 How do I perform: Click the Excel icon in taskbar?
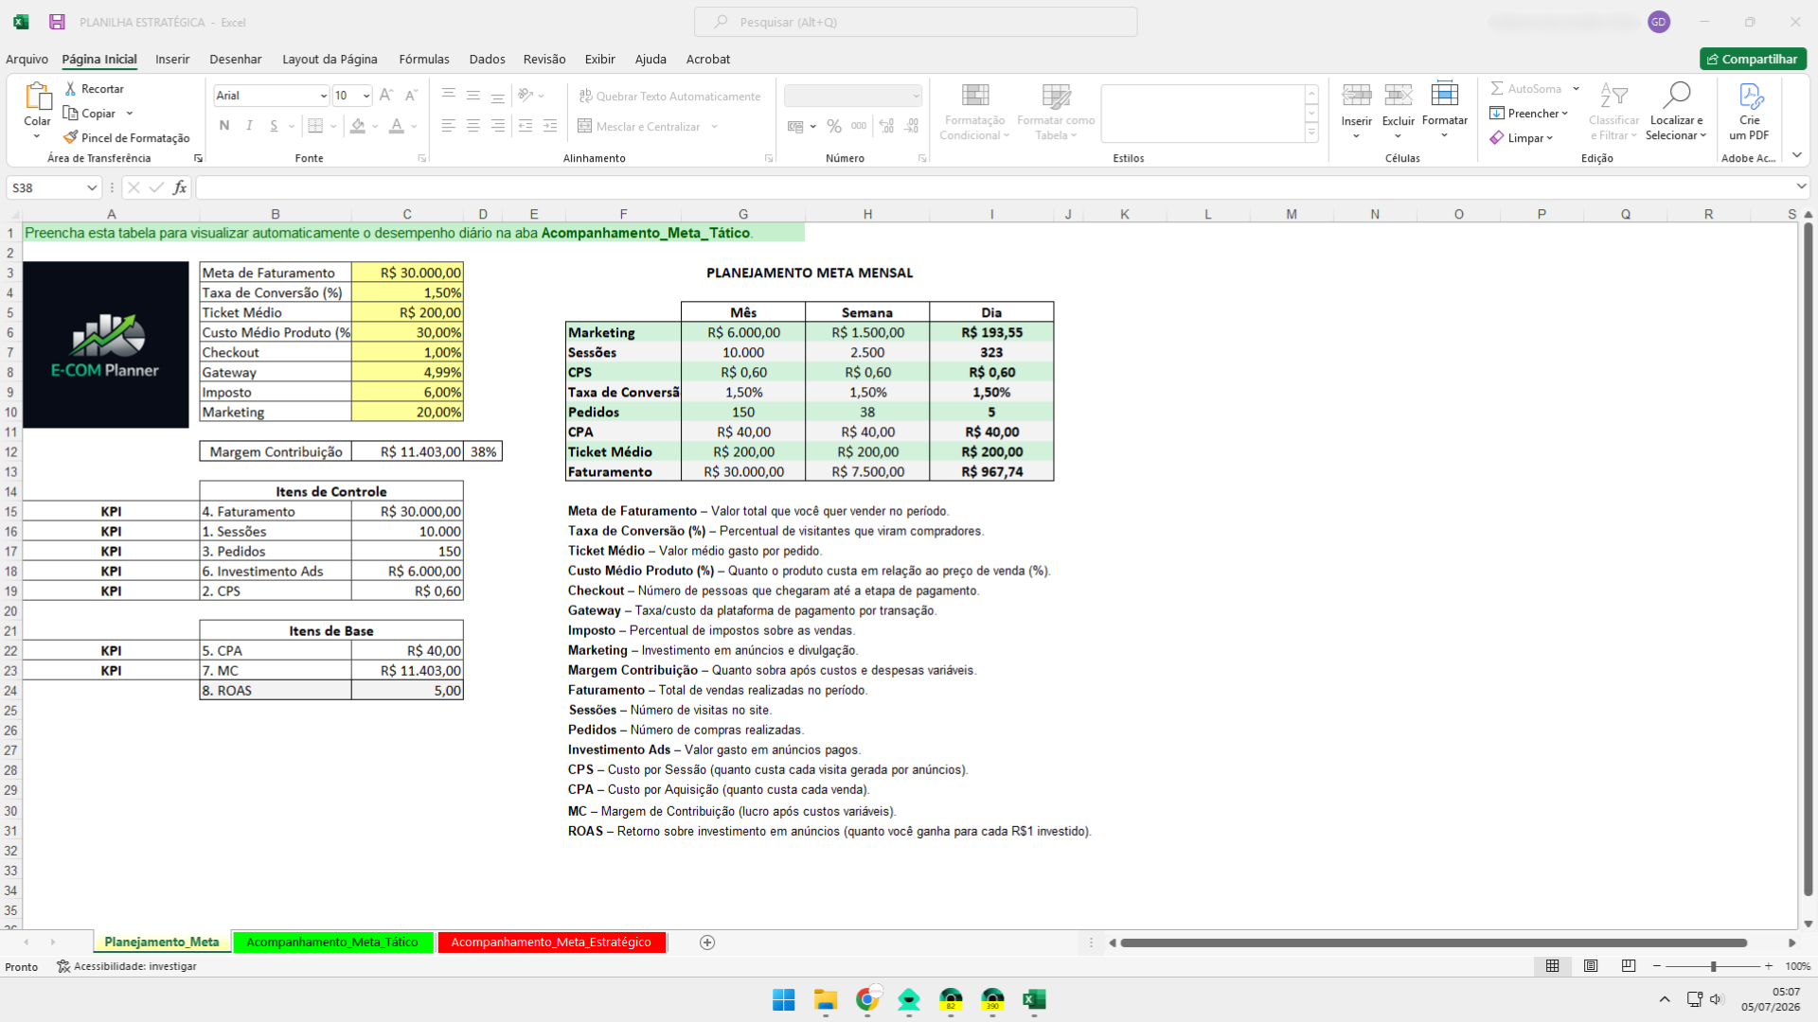click(1034, 1000)
